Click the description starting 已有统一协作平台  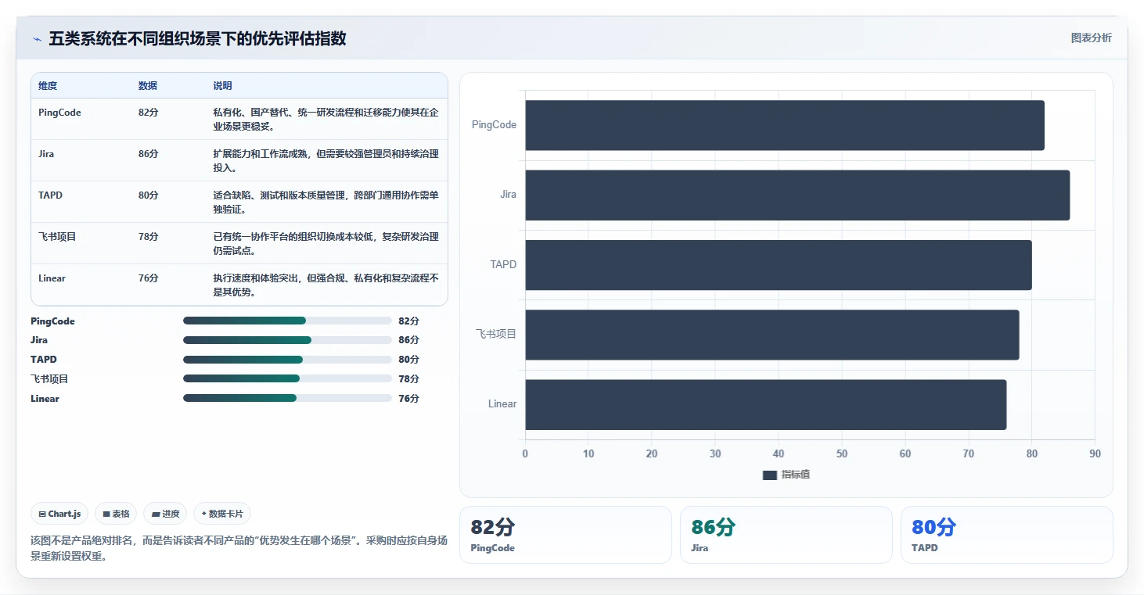326,244
